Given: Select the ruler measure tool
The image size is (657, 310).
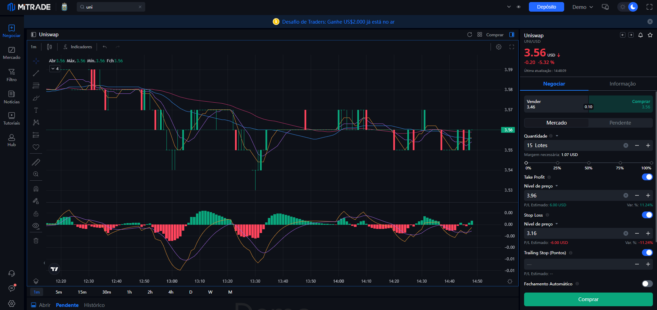Looking at the screenshot, I should pos(36,162).
